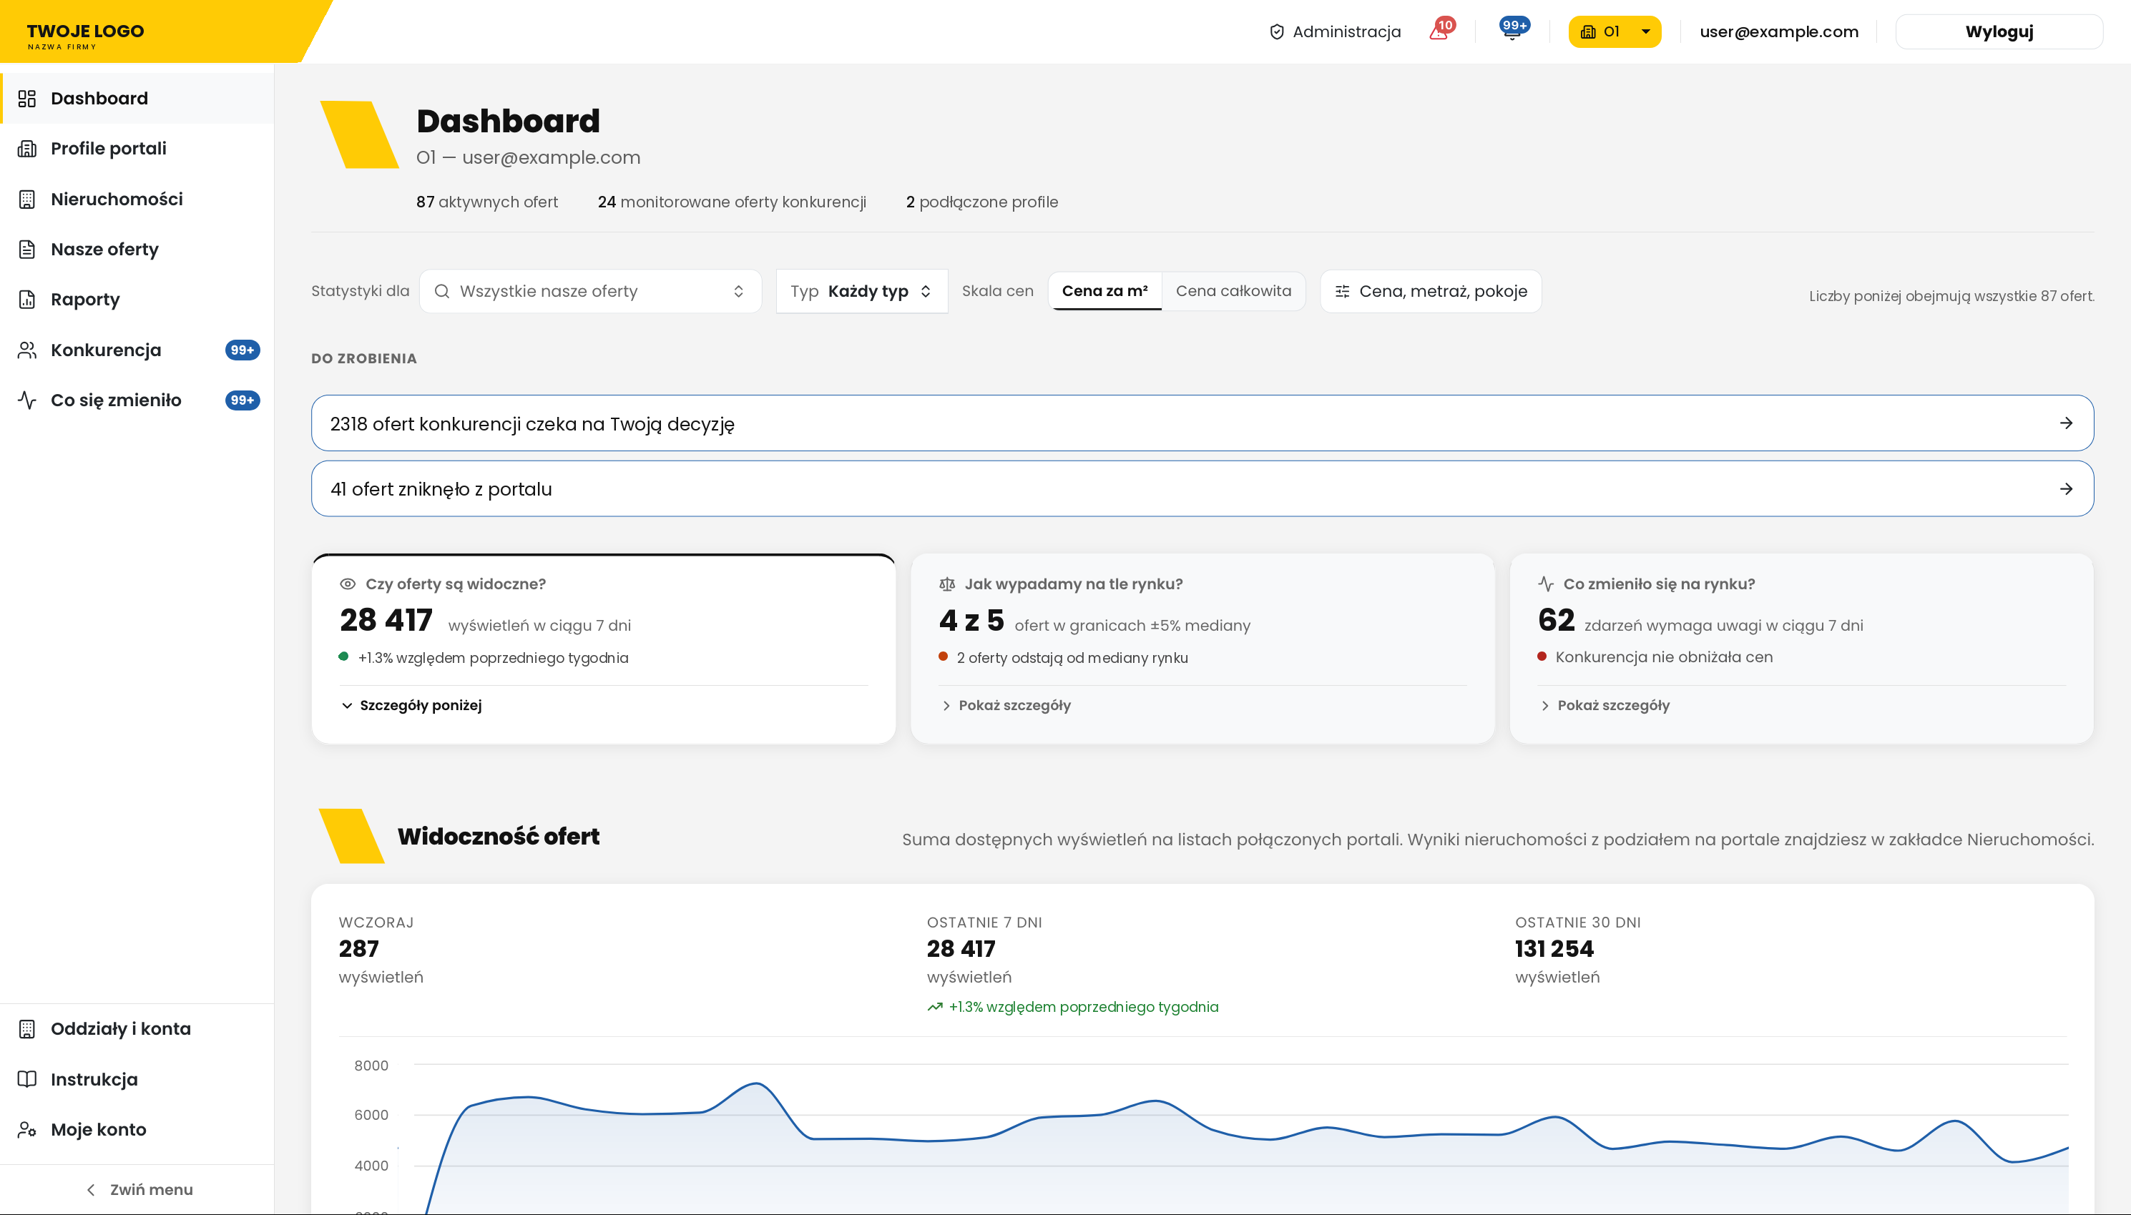
Task: Click the Nieruchomości building icon
Action: click(28, 199)
